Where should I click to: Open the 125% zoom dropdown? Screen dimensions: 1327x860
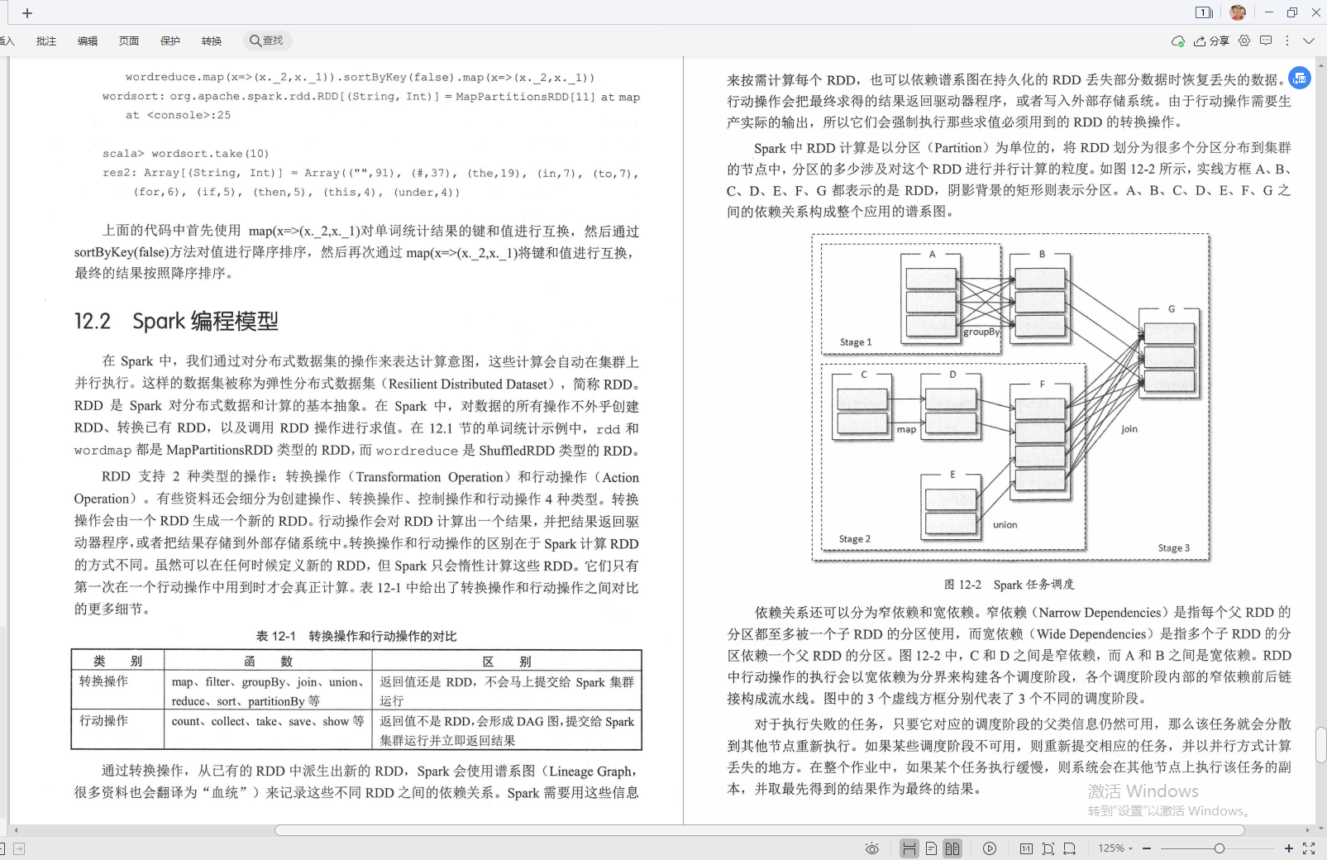(1115, 848)
